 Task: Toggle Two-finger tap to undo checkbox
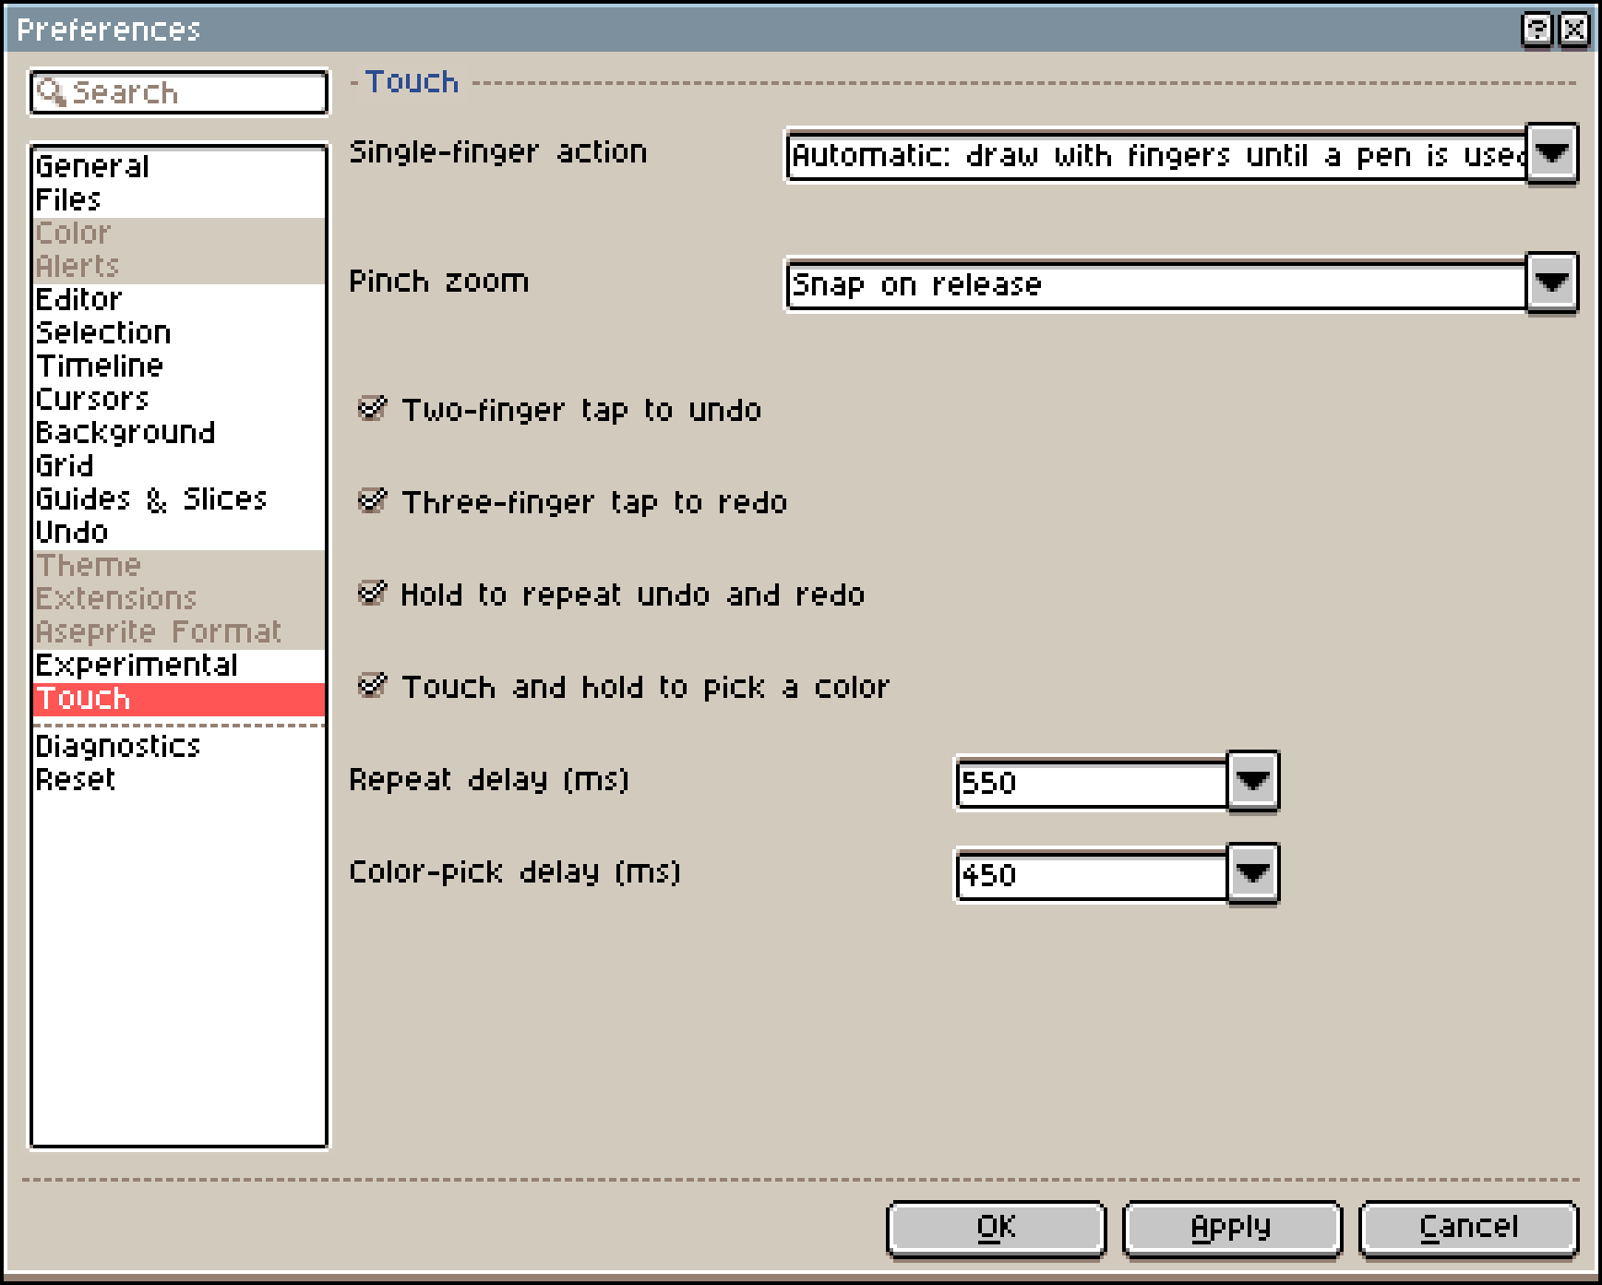[559, 409]
